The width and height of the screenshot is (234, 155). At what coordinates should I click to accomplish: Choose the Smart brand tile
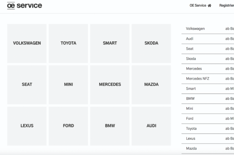110,43
